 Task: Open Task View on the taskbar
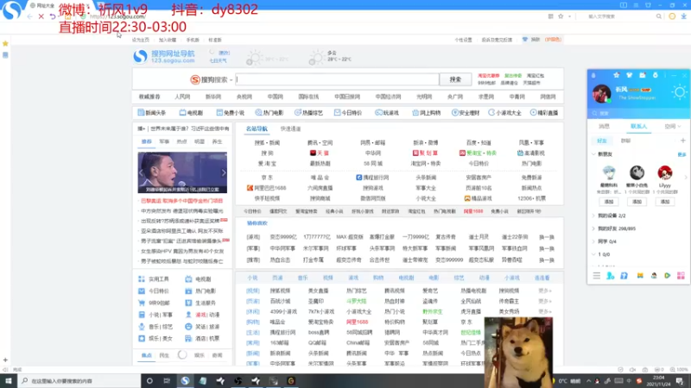pos(167,381)
